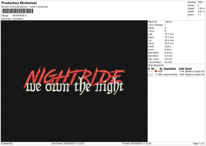Click the Max Jump value '6.8 mm'
The height and width of the screenshot is (146, 206).
coord(169,59)
